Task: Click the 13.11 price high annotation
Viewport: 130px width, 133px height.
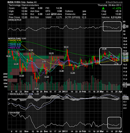Action: [66, 47]
